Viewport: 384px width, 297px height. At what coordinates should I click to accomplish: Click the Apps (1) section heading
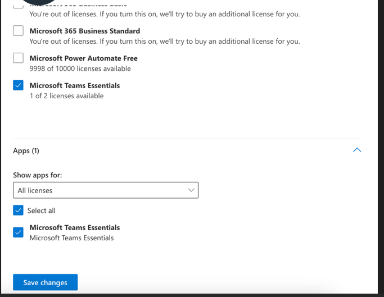26,150
